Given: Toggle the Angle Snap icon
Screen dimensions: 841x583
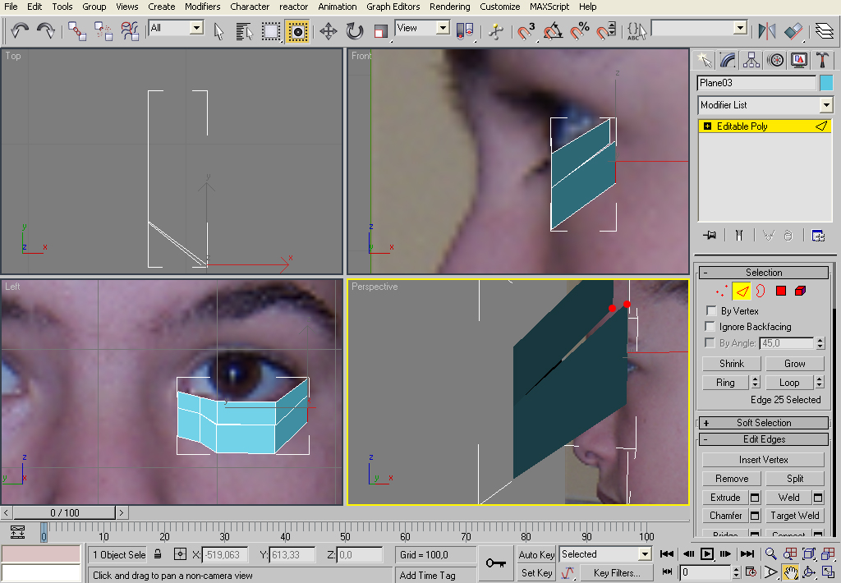Looking at the screenshot, I should (x=553, y=30).
